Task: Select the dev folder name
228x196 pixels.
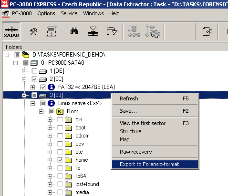Action: pyautogui.click(x=80, y=144)
